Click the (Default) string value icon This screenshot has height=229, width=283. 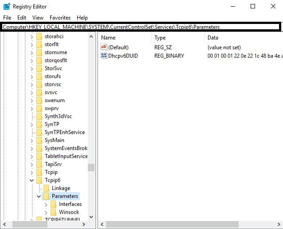click(x=104, y=47)
